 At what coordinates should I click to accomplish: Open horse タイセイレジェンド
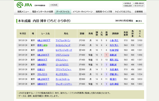(63, 45)
